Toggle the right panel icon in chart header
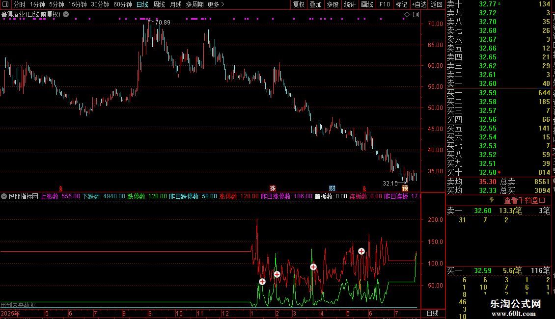Screen dimensions: 555x319 pos(416,15)
